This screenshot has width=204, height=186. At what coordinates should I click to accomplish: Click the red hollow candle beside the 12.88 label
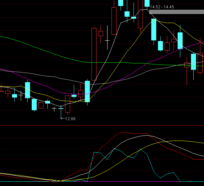pyautogui.click(x=68, y=104)
